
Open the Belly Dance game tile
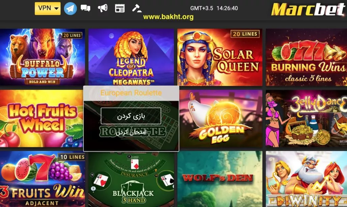tap(306, 119)
